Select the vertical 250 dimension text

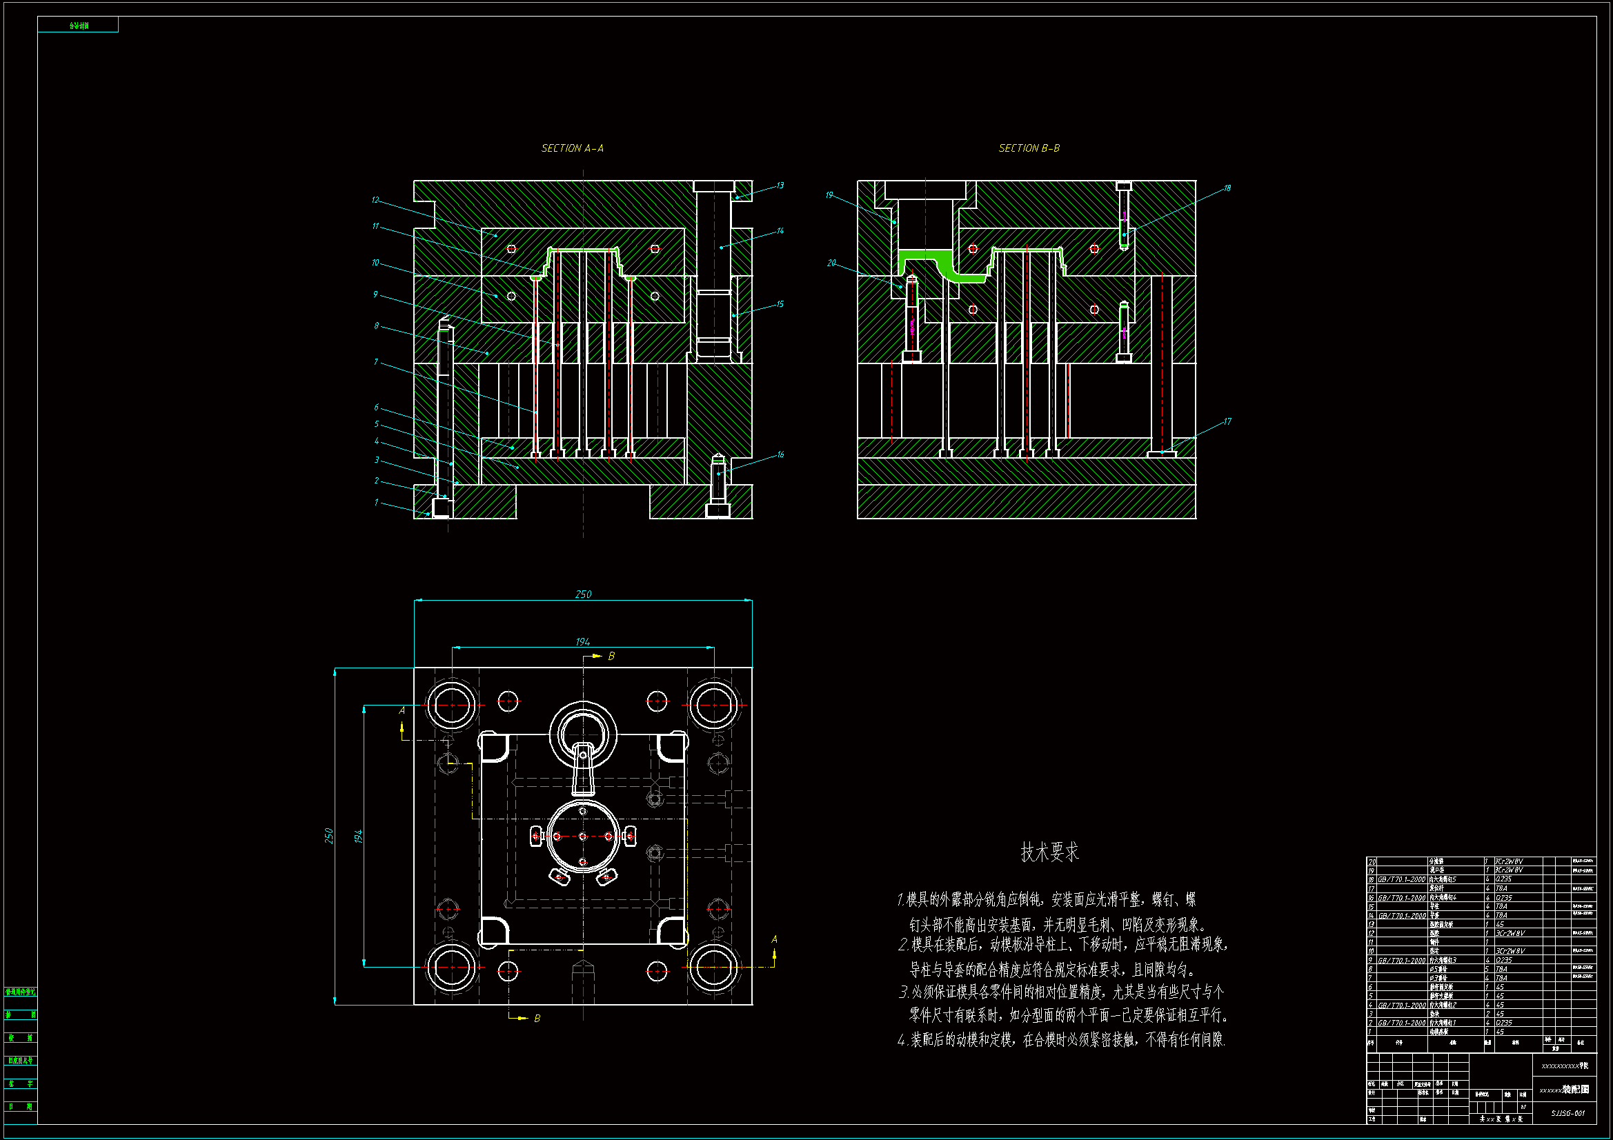coord(328,835)
